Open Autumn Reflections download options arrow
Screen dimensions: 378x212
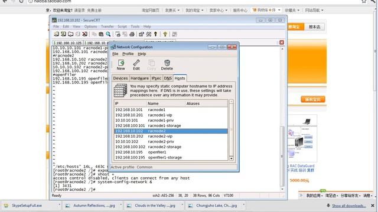coord(120,205)
